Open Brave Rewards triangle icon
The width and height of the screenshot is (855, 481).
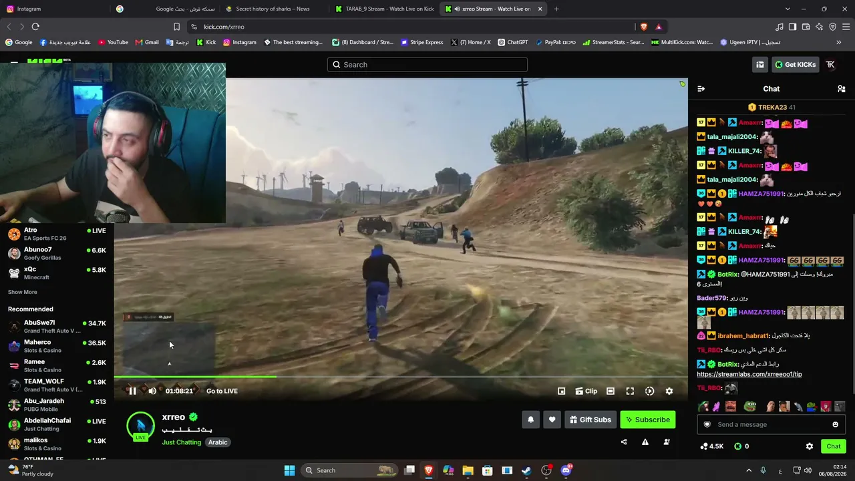pos(659,27)
